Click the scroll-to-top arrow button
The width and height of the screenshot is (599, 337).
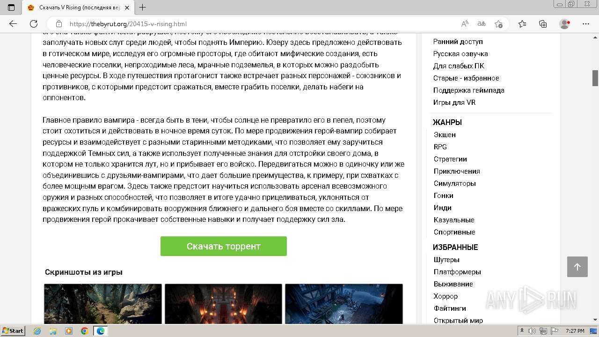click(577, 267)
